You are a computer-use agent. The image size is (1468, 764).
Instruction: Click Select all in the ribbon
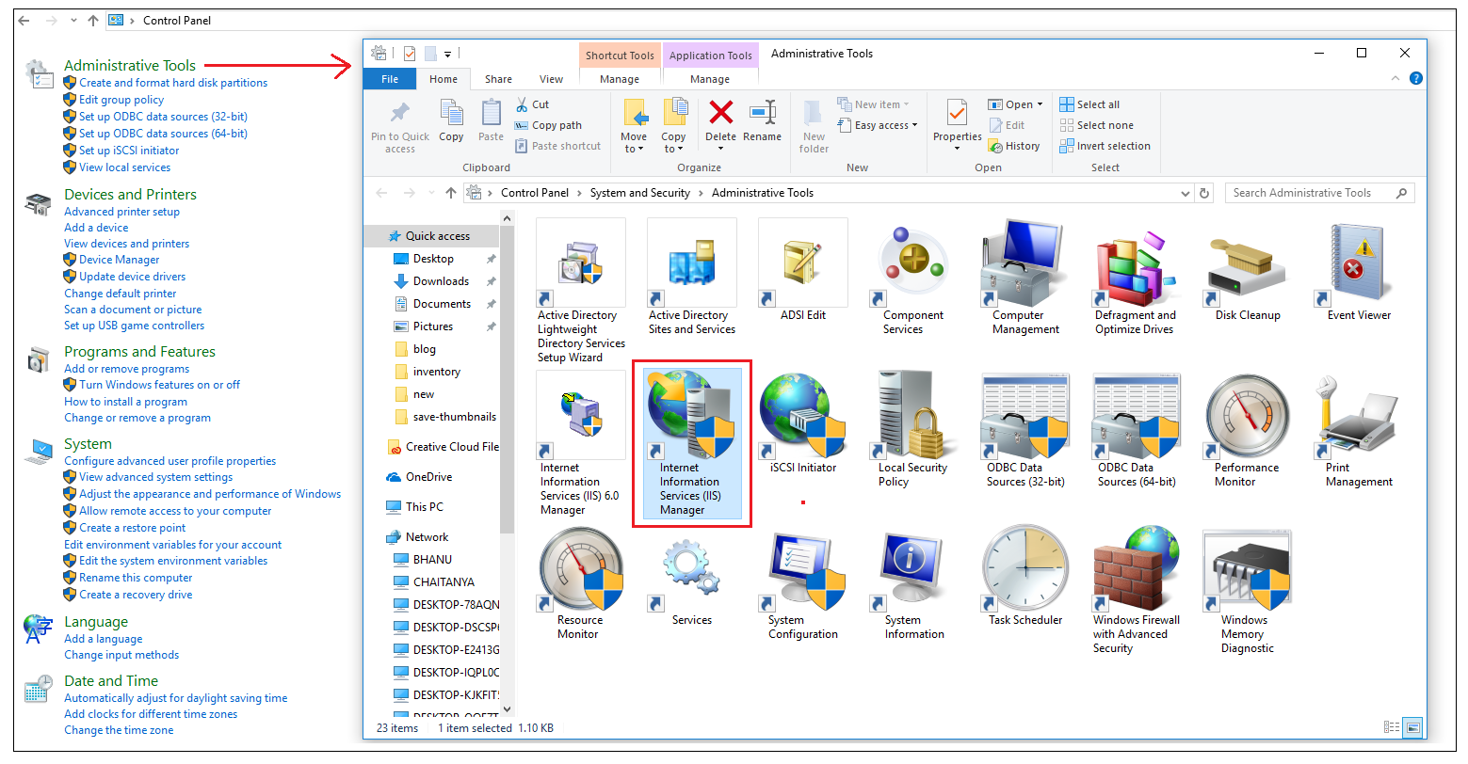1089,104
